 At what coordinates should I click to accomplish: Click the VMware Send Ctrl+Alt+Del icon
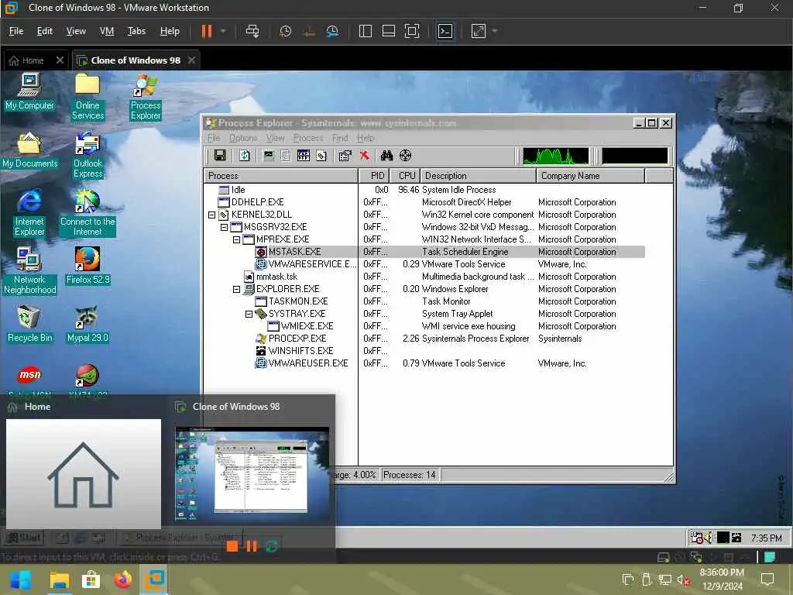coord(252,31)
